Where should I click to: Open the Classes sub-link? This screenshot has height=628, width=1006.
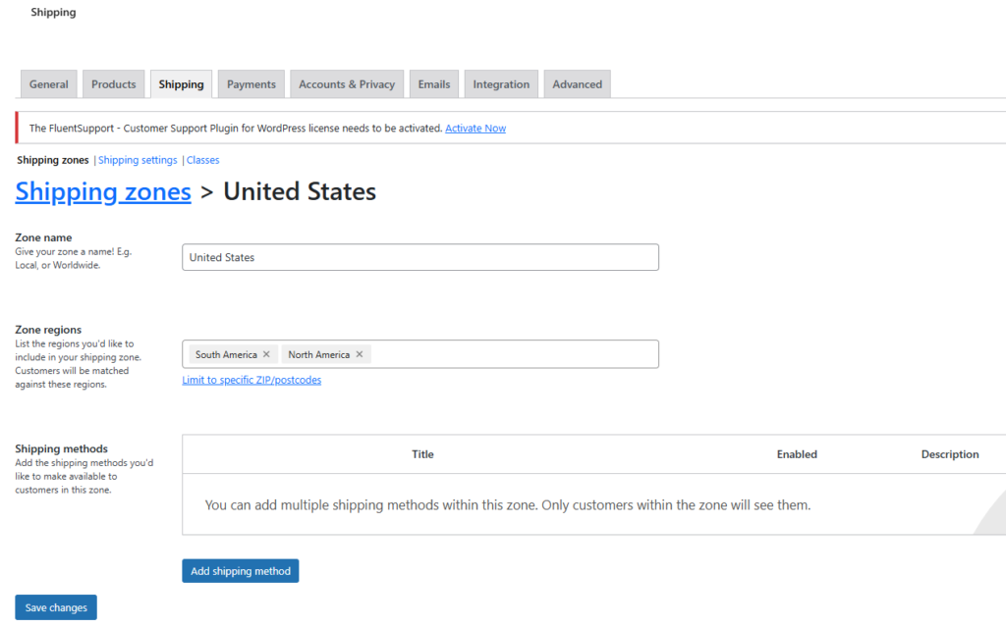[x=202, y=160]
